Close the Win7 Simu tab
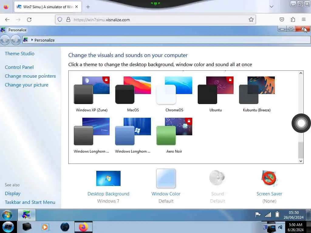Screen dimensions: 311x233 pos(77,7)
